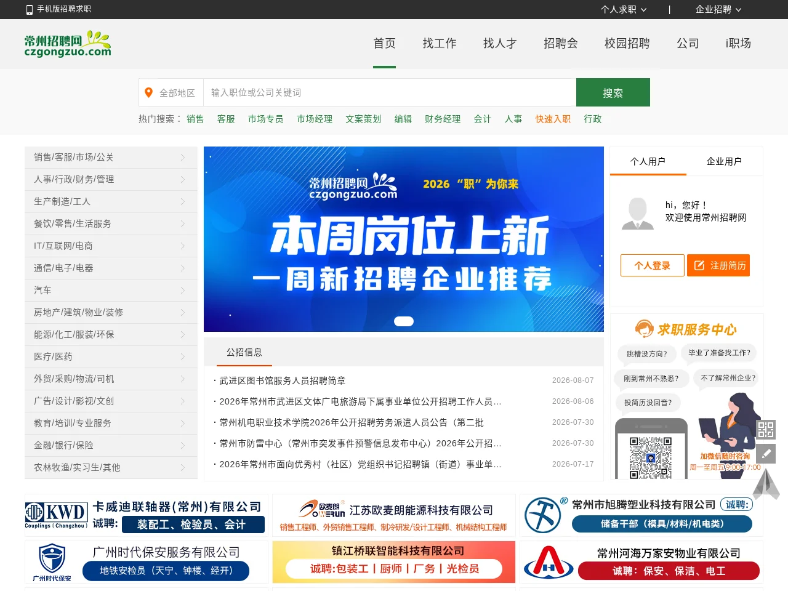Open the 全部地区 region selector

(171, 93)
